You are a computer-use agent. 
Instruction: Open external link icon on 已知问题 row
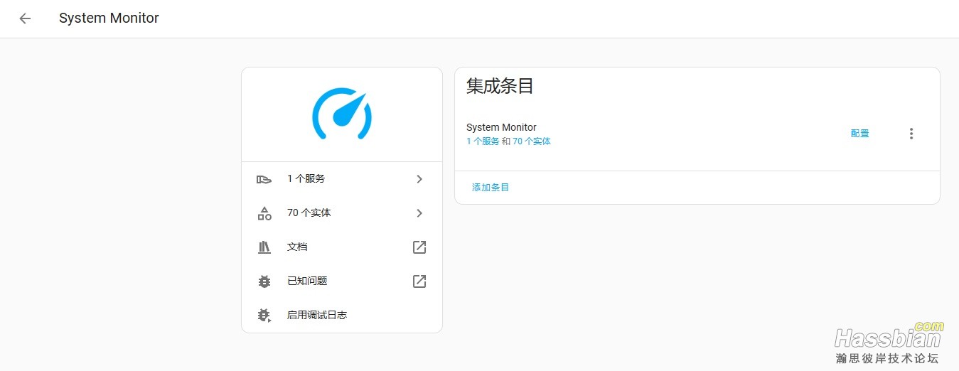[x=419, y=281]
